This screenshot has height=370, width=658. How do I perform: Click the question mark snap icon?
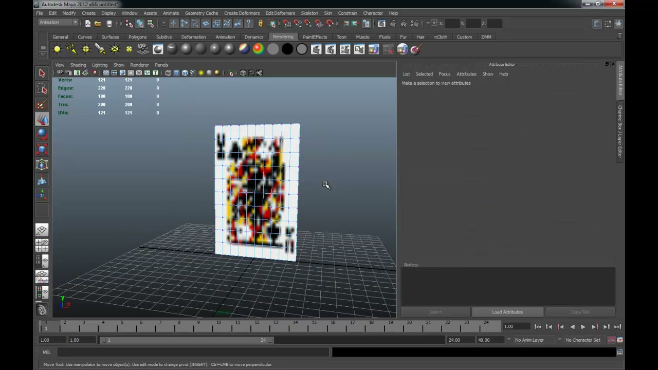point(249,23)
